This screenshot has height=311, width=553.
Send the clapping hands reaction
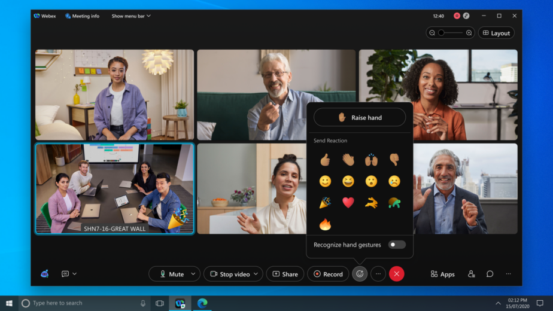348,160
